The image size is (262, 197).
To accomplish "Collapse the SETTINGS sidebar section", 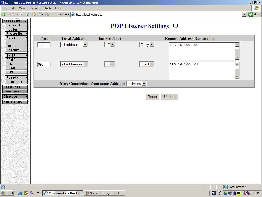I will click(15, 21).
